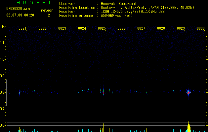Click the 0823 time marker
Image resolution: width=208 pixels, height=132 pixels.
tap(62, 28)
